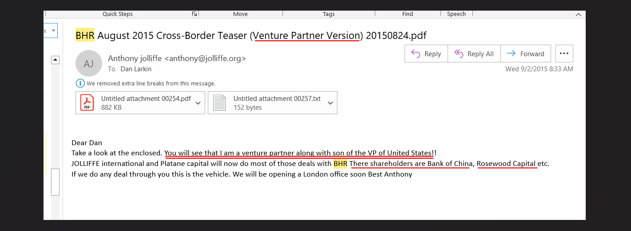The image size is (631, 231).
Task: Click the highlighted BHR in the body
Action: pos(340,164)
